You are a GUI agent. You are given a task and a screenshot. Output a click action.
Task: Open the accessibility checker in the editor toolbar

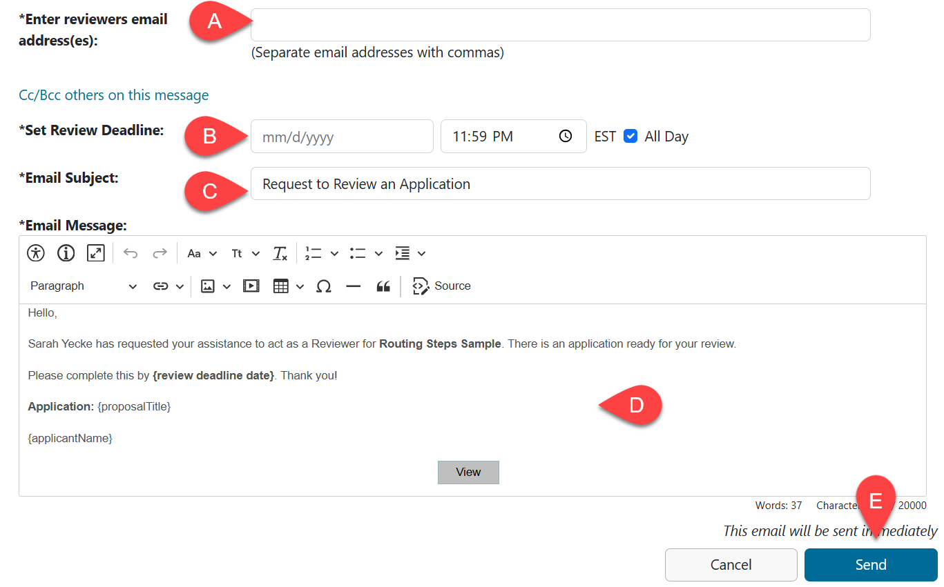pos(35,253)
